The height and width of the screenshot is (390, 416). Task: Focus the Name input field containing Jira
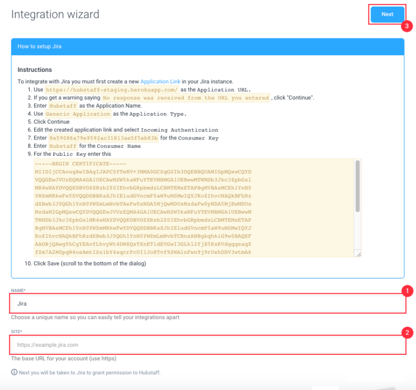tap(208, 303)
